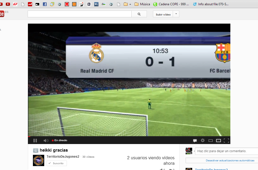The height and width of the screenshot is (170, 258).
Task: Open the dark camera-shutter bookmark icon
Action: [x=89, y=4]
